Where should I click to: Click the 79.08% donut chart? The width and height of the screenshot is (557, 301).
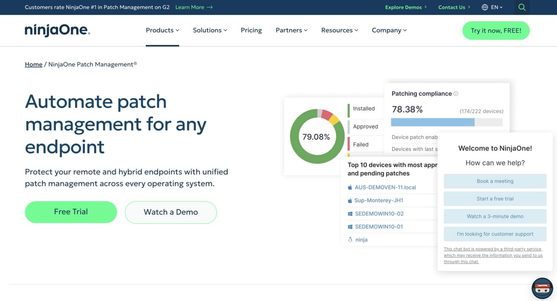(x=316, y=136)
